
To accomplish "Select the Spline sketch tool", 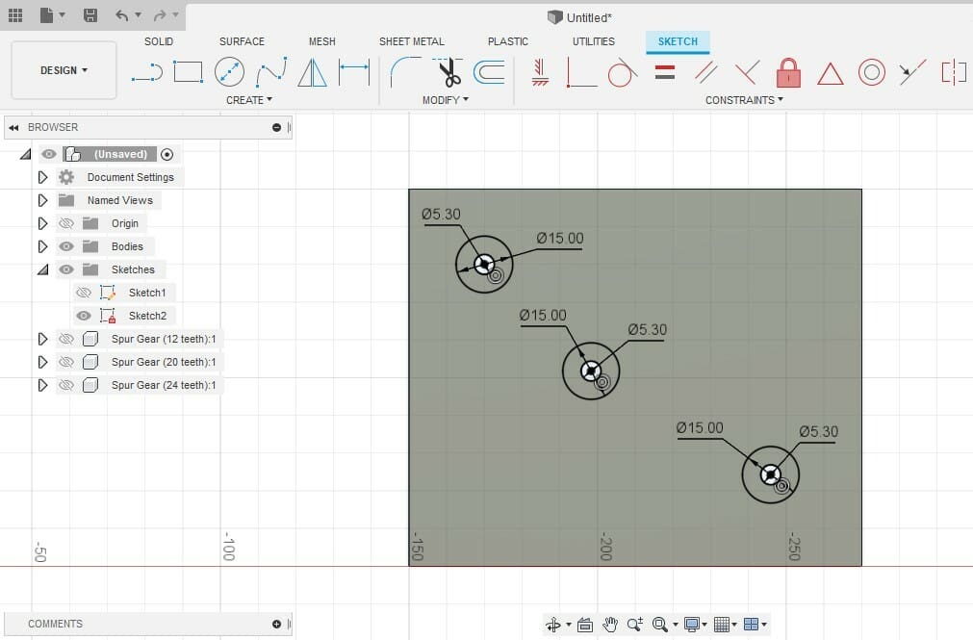I will (271, 72).
